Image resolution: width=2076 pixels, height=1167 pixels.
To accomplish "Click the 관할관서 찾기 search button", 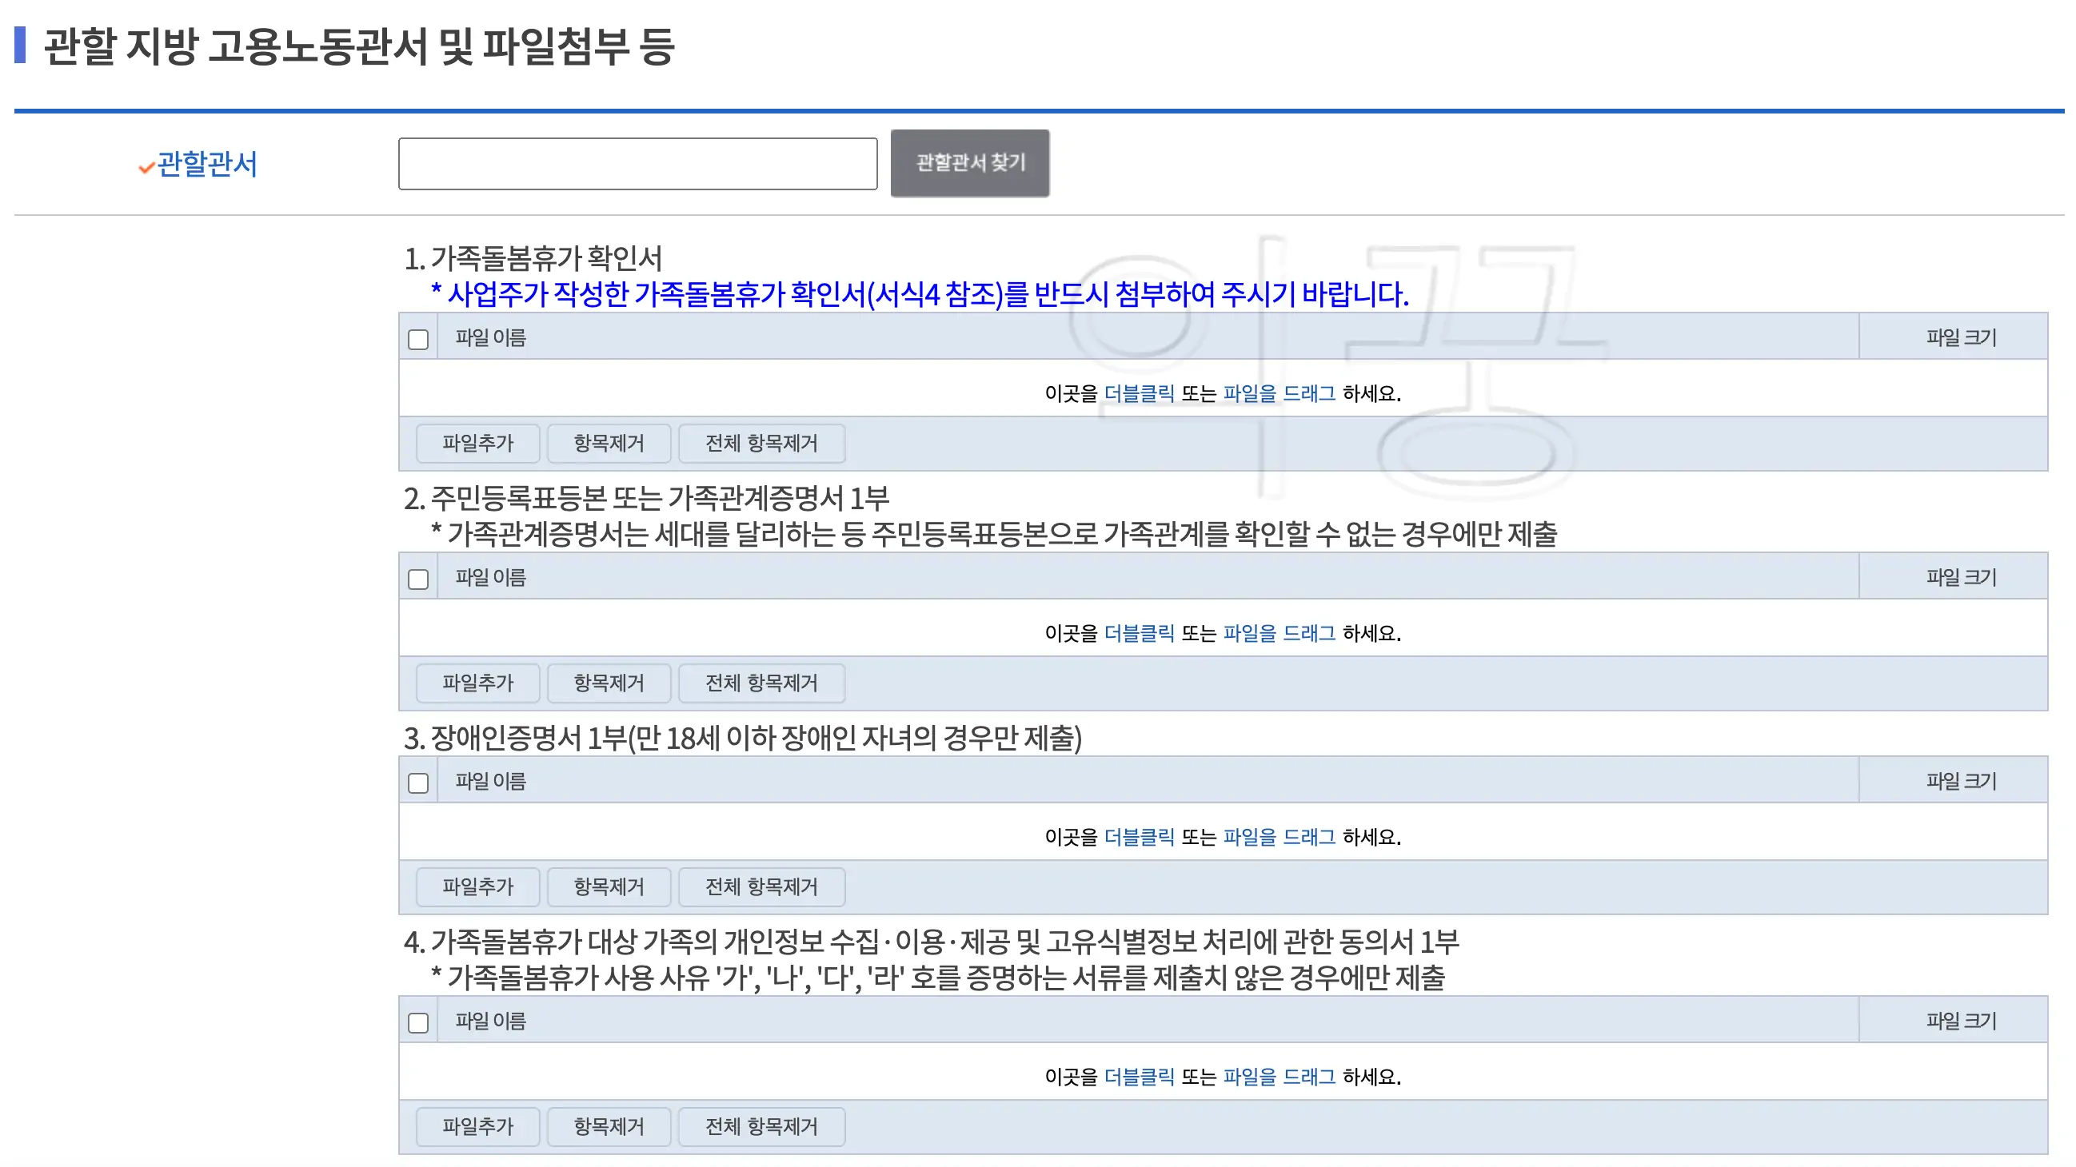I will coord(969,162).
